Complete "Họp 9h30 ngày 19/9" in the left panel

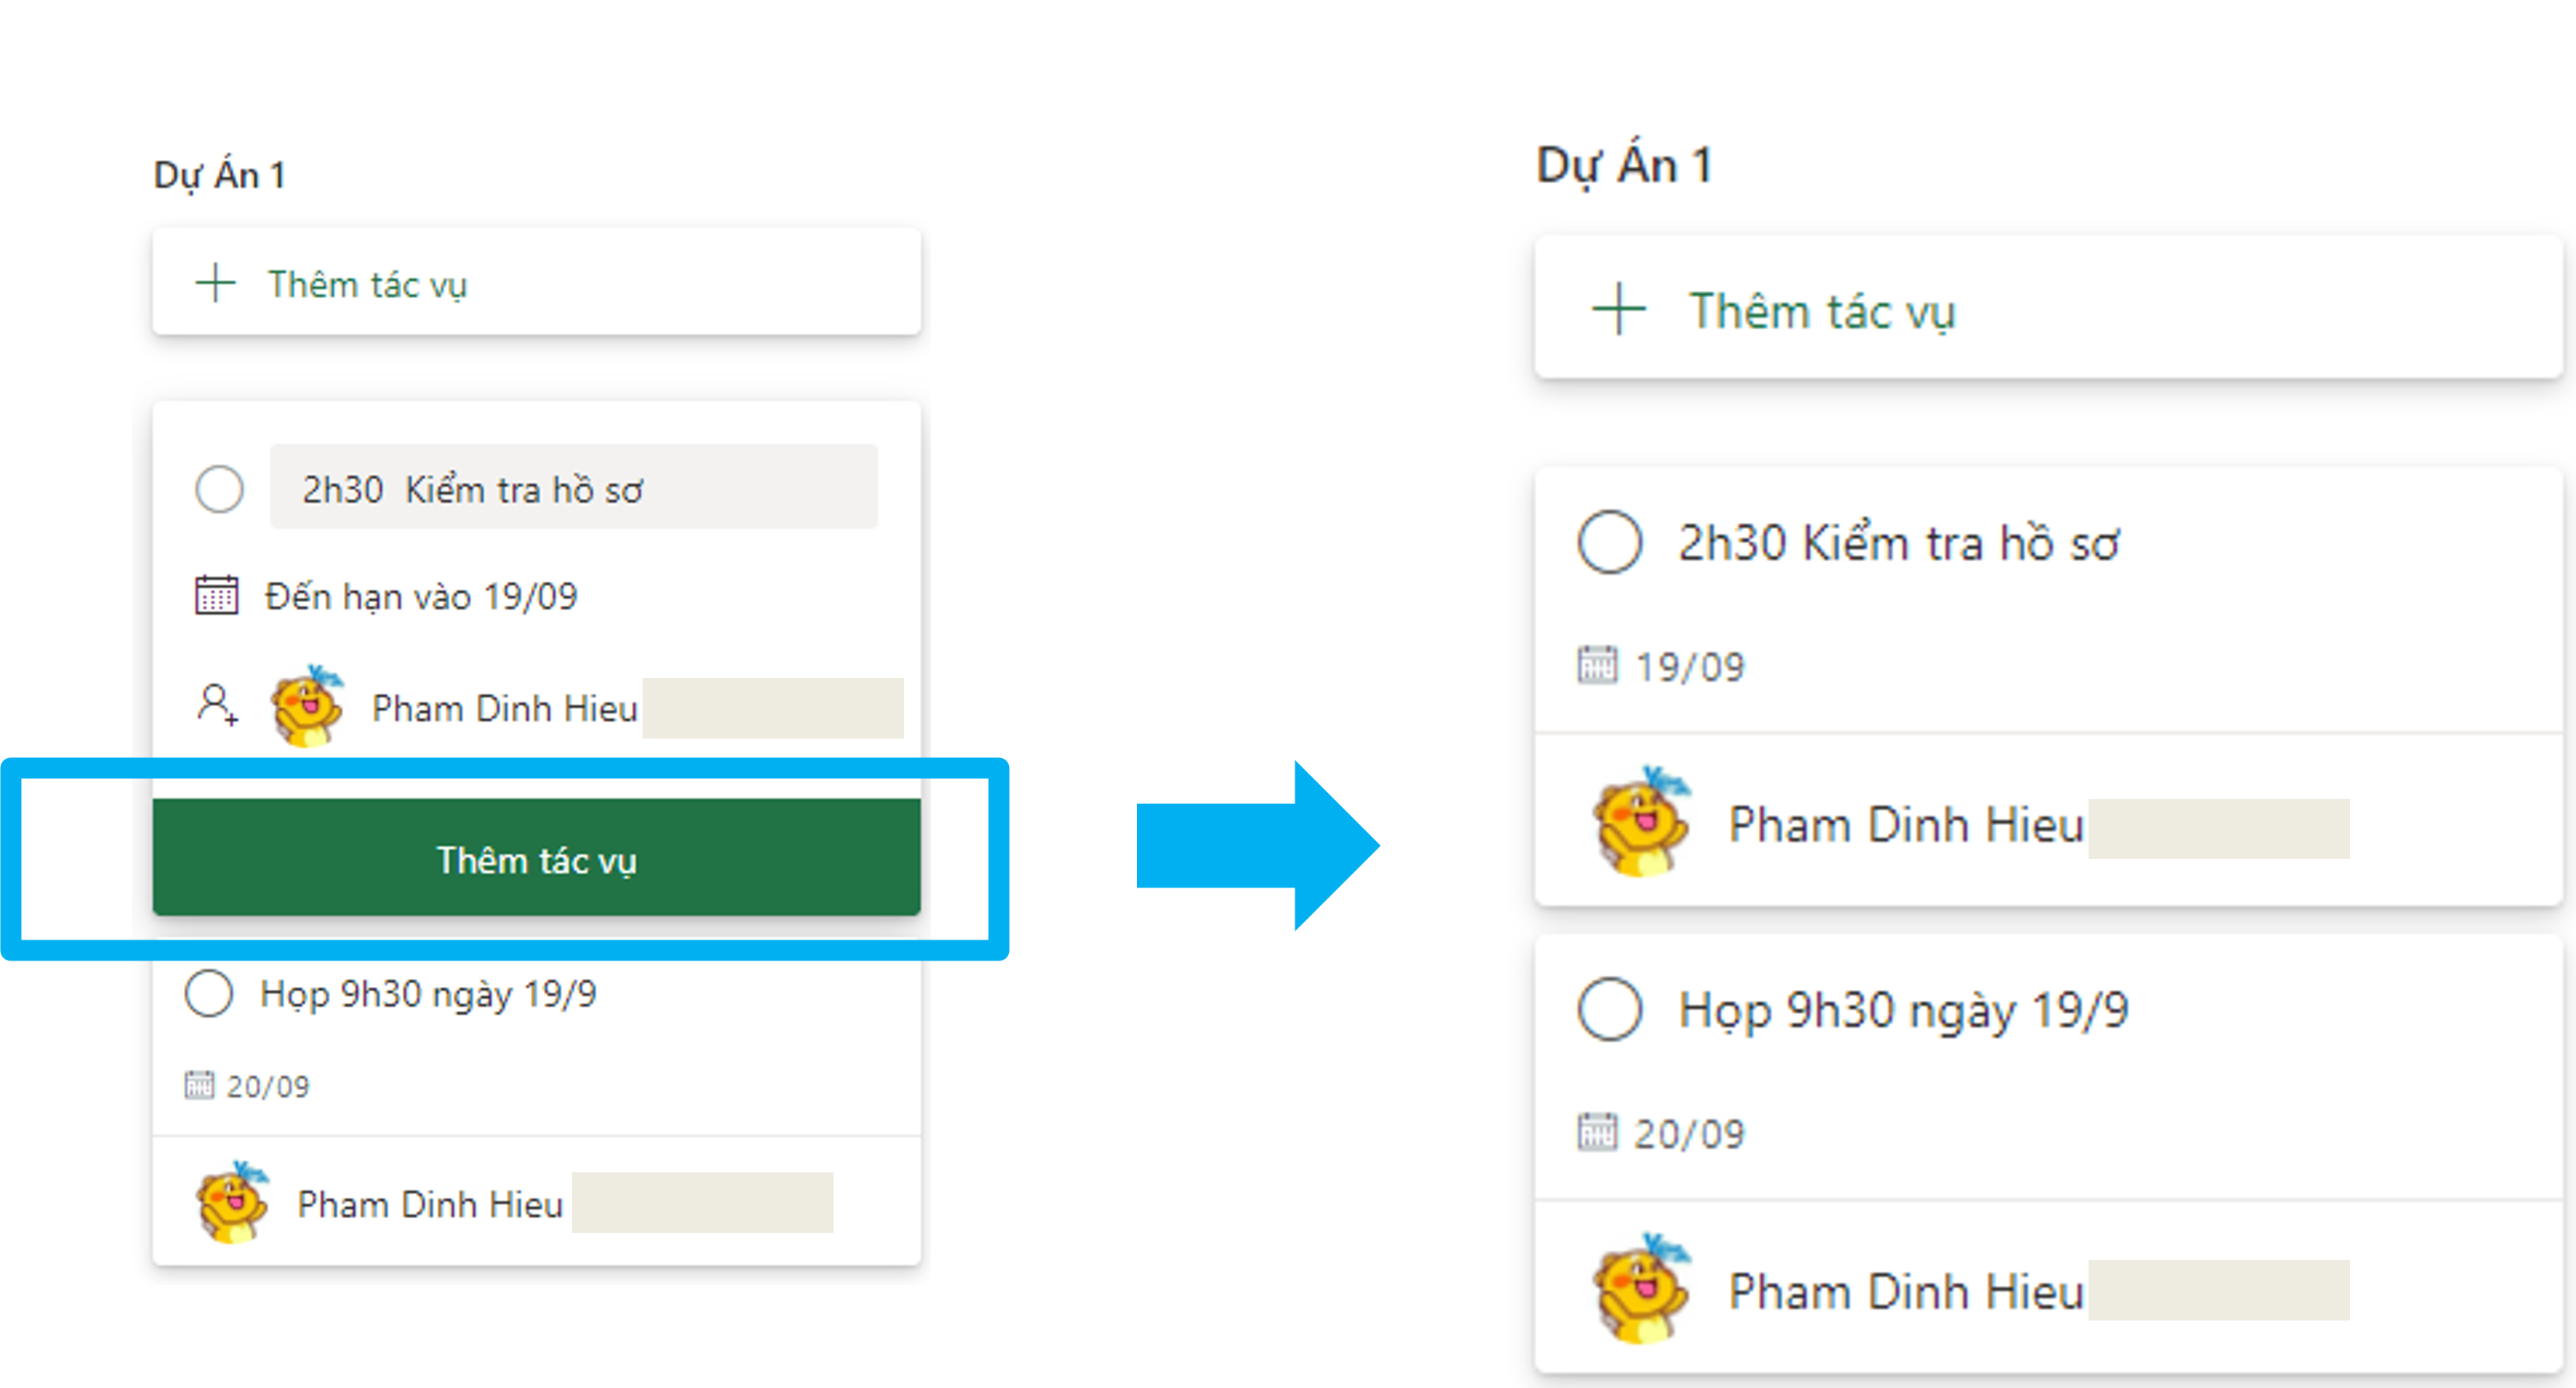pos(209,993)
